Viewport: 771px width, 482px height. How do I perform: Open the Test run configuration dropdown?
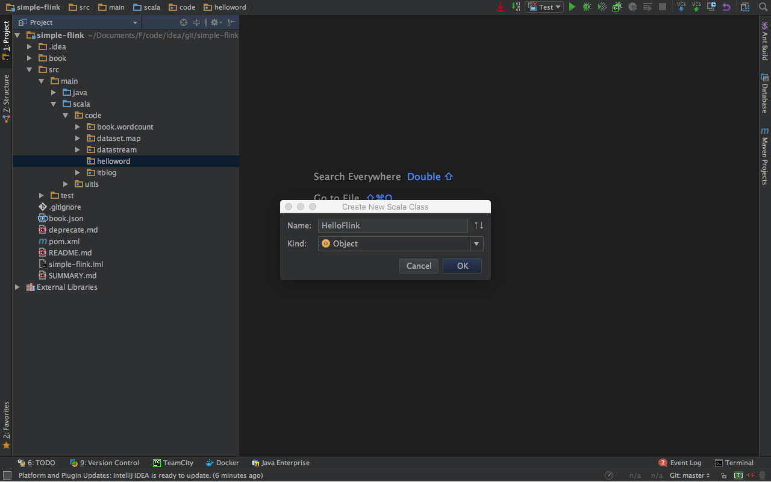544,7
